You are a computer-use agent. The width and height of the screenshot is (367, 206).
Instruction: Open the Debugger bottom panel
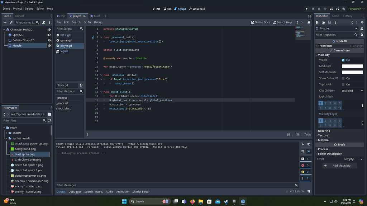pos(75,192)
